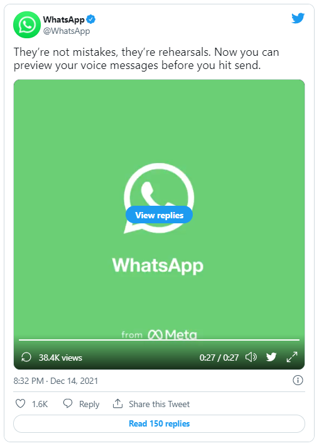
Task: Like the tweet with the heart icon
Action: coord(21,403)
